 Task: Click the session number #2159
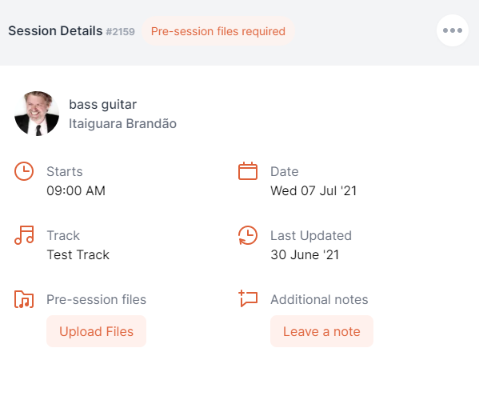[121, 32]
